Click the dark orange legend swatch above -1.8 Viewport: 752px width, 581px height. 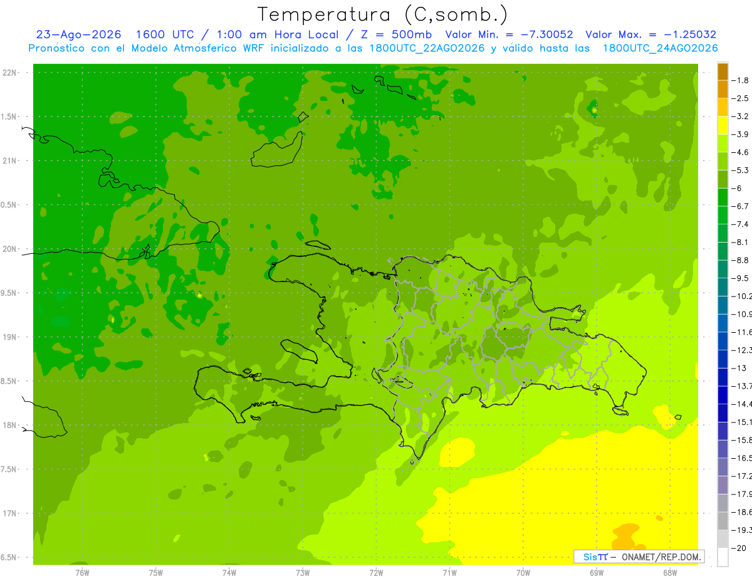(x=723, y=71)
